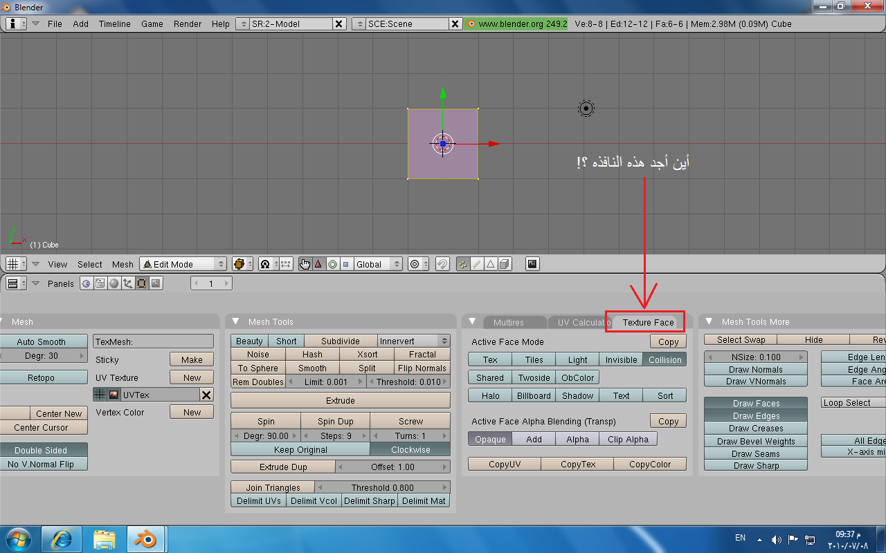Select the rotate manipulator ring icon
The image size is (886, 553).
(332, 264)
